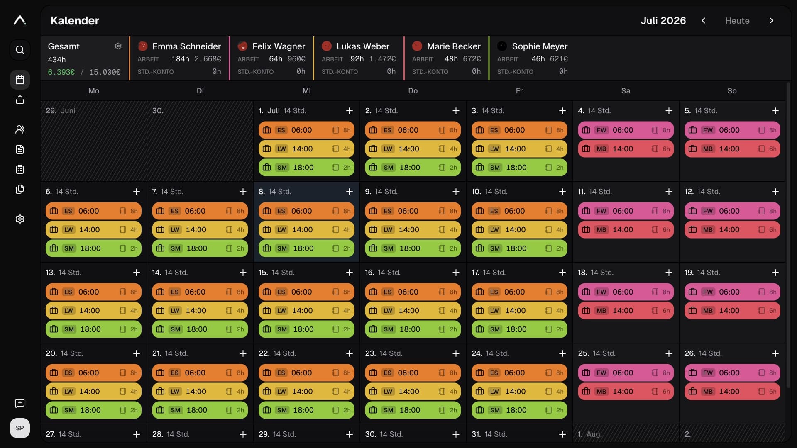This screenshot has height=448, width=797.
Task: Open the export/share icon in sidebar
Action: (20, 100)
